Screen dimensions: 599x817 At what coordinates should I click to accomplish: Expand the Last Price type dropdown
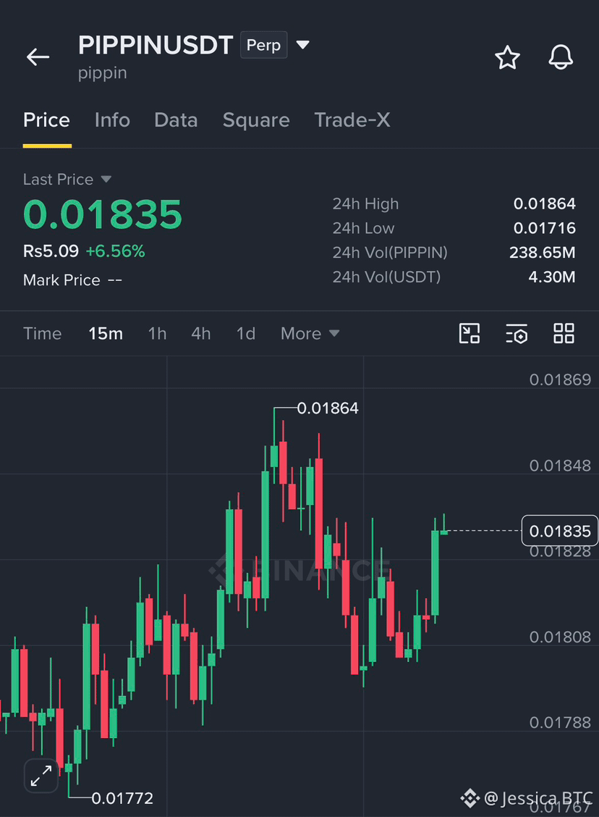click(106, 179)
